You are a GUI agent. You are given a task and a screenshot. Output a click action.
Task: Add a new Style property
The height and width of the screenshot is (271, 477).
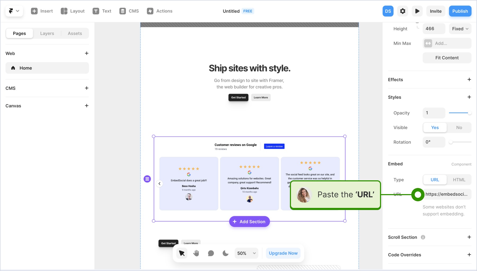(469, 97)
